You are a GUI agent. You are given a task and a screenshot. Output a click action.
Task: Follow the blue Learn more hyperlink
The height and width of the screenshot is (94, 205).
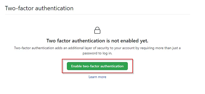click(97, 77)
